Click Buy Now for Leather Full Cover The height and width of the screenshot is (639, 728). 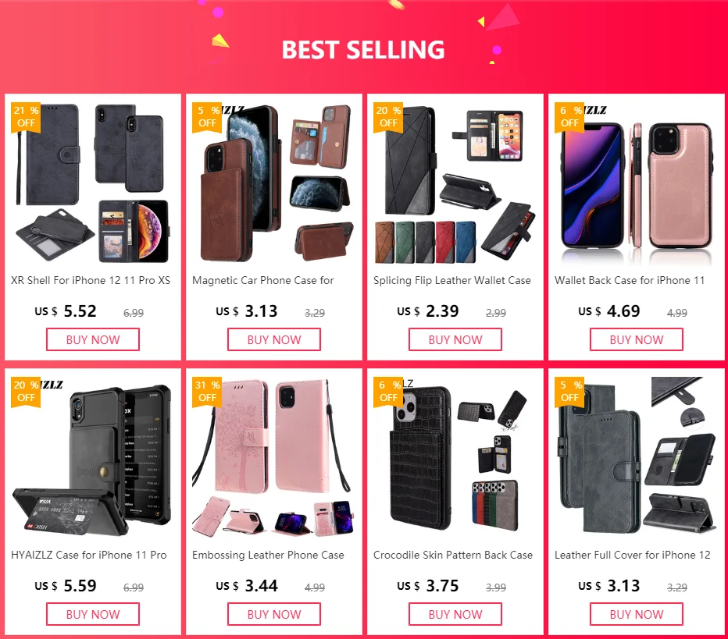[637, 614]
